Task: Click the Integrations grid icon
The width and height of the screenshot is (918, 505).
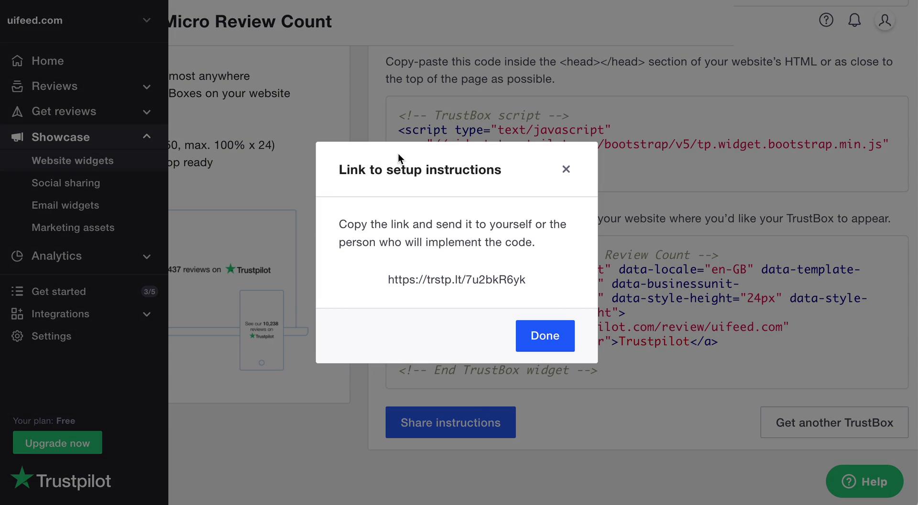Action: pyautogui.click(x=17, y=314)
